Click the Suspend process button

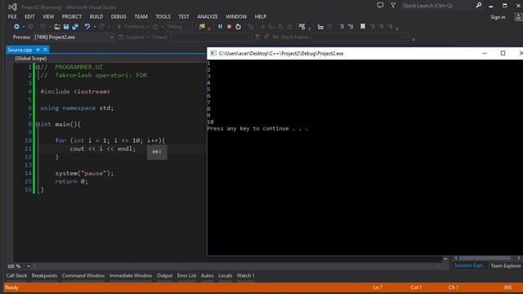click(132, 38)
